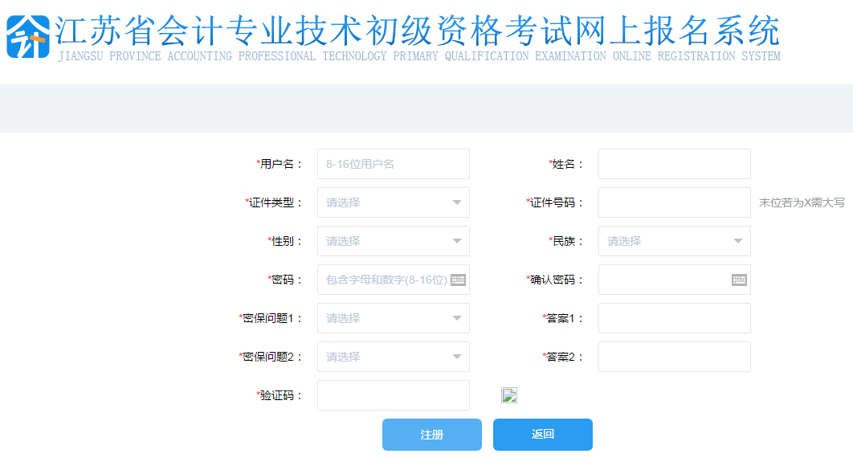Open the on-screen keyboard for 密码 field
Image resolution: width=853 pixels, height=470 pixels.
[x=459, y=280]
